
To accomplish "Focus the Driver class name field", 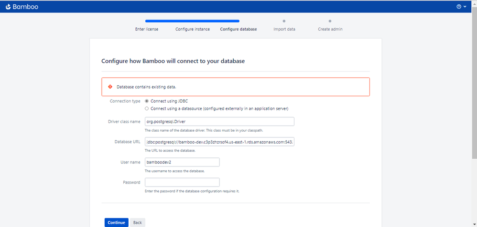I will pos(219,122).
